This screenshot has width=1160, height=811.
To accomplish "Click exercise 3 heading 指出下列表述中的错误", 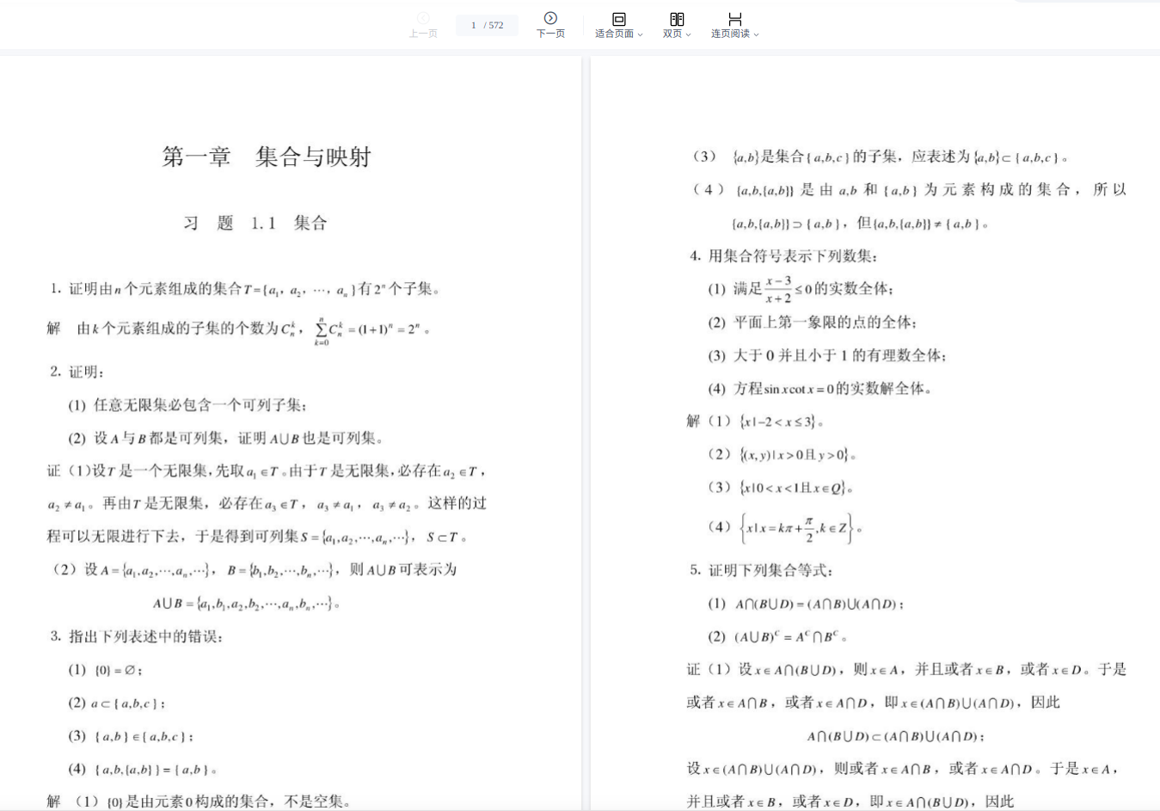I will click(x=145, y=636).
